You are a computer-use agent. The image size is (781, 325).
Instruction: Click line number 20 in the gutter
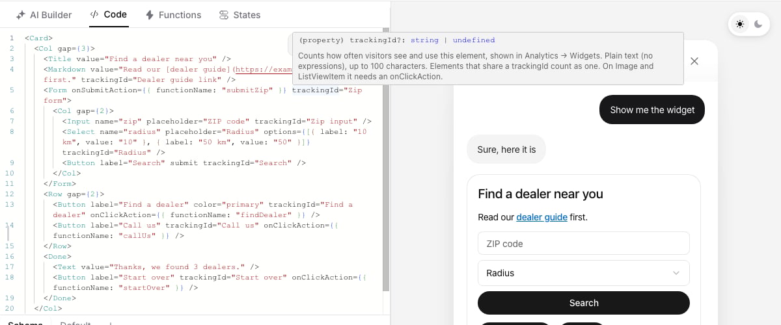click(9, 308)
